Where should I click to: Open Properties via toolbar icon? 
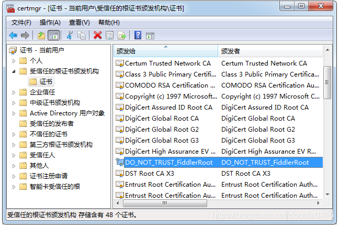point(110,35)
